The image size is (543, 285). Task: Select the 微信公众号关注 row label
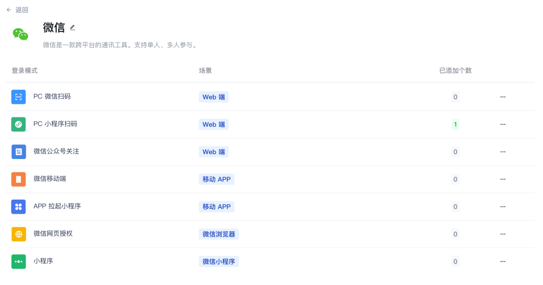click(x=56, y=152)
